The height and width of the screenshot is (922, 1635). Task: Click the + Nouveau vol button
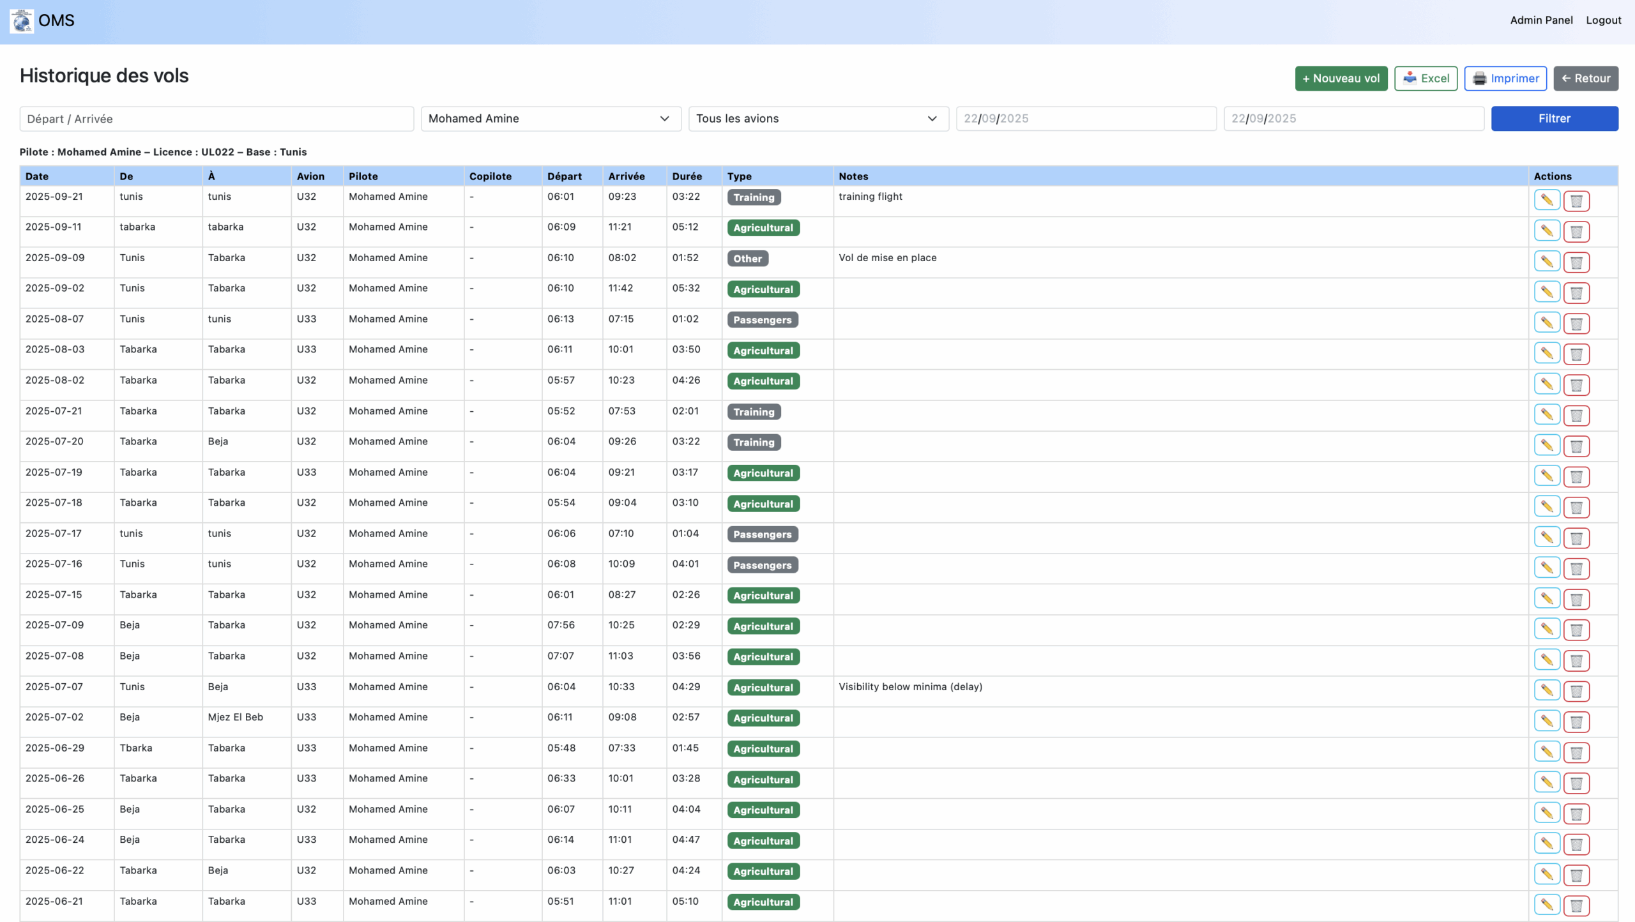coord(1341,79)
